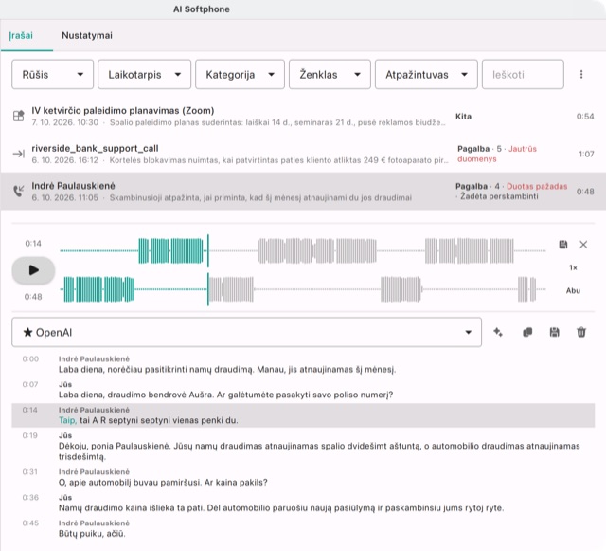The image size is (606, 551).
Task: Seek in the lower waveform track
Action: tap(303, 289)
